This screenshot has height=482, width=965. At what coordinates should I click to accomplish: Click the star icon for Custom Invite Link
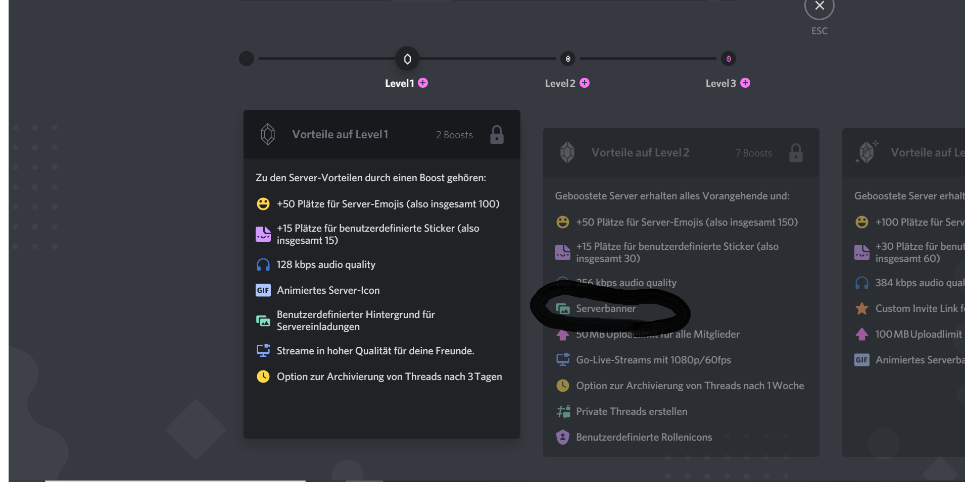click(861, 308)
